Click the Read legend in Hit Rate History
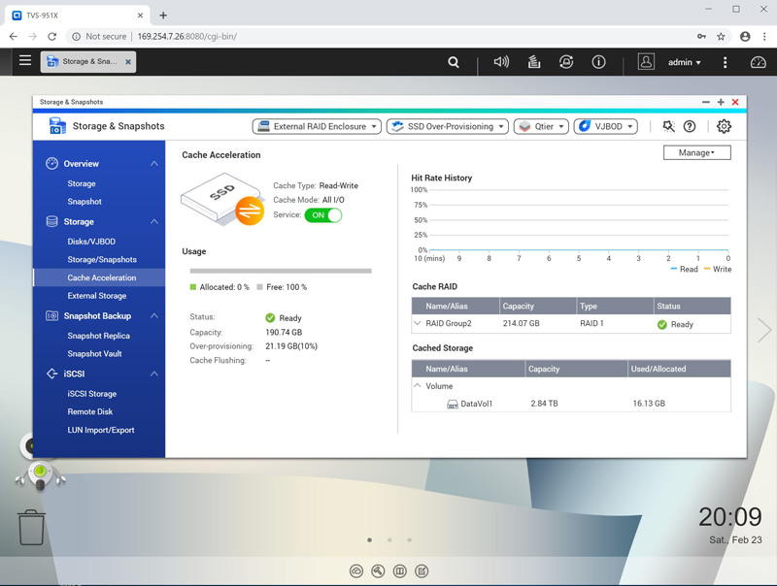The image size is (777, 586). [x=684, y=270]
